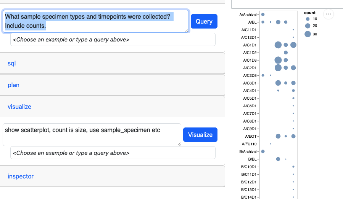Screen dimensions: 343x199
Task: Click into the scatterplot instruction textbox
Action: click(92, 135)
